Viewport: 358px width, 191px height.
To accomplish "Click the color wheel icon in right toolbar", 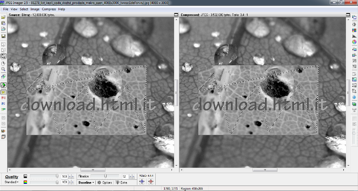I will (354, 42).
